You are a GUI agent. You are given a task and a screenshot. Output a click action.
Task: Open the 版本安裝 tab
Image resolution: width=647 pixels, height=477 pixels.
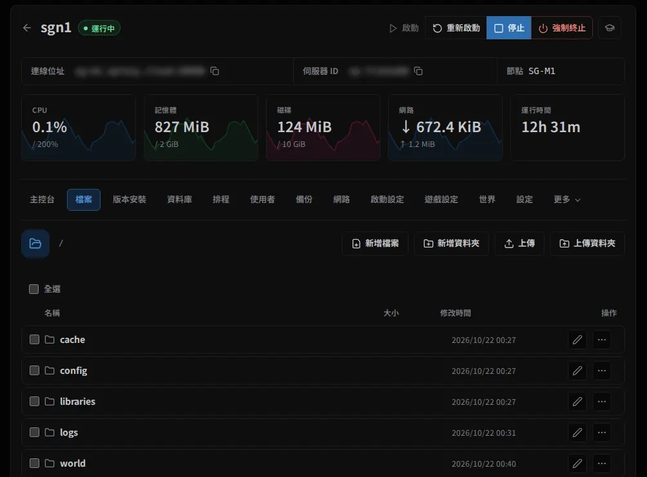[x=130, y=200]
